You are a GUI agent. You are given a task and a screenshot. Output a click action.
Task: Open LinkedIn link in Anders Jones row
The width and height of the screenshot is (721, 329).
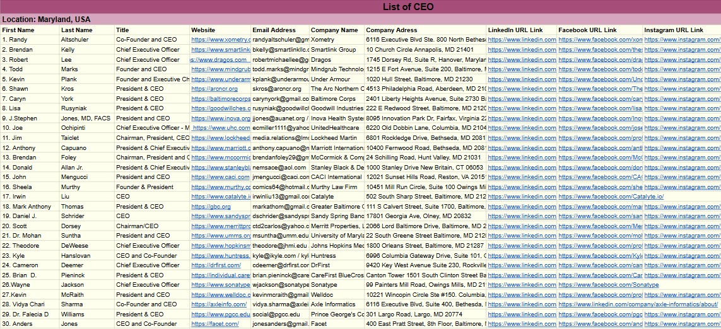[522, 324]
